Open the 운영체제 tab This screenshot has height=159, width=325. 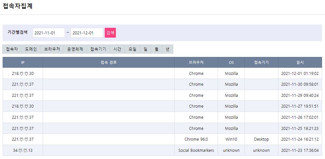pos(75,49)
